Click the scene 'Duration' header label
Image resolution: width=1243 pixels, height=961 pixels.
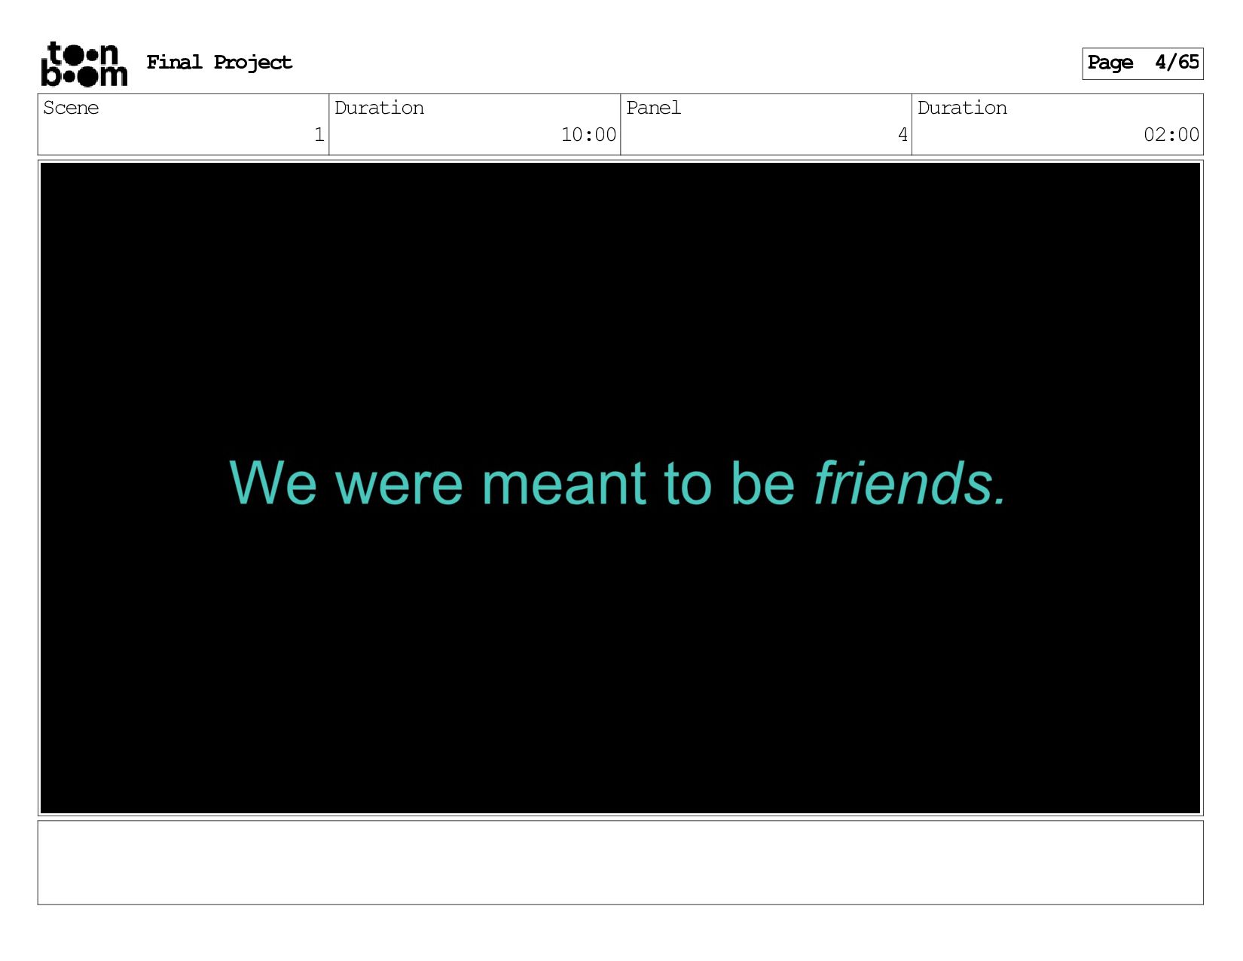tap(379, 108)
